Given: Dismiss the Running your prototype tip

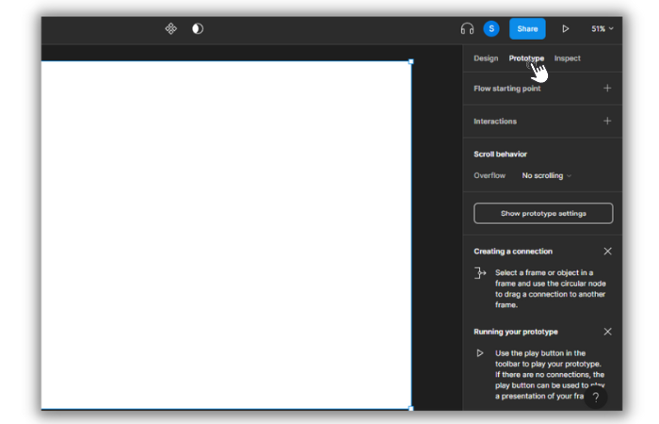Looking at the screenshot, I should [607, 332].
